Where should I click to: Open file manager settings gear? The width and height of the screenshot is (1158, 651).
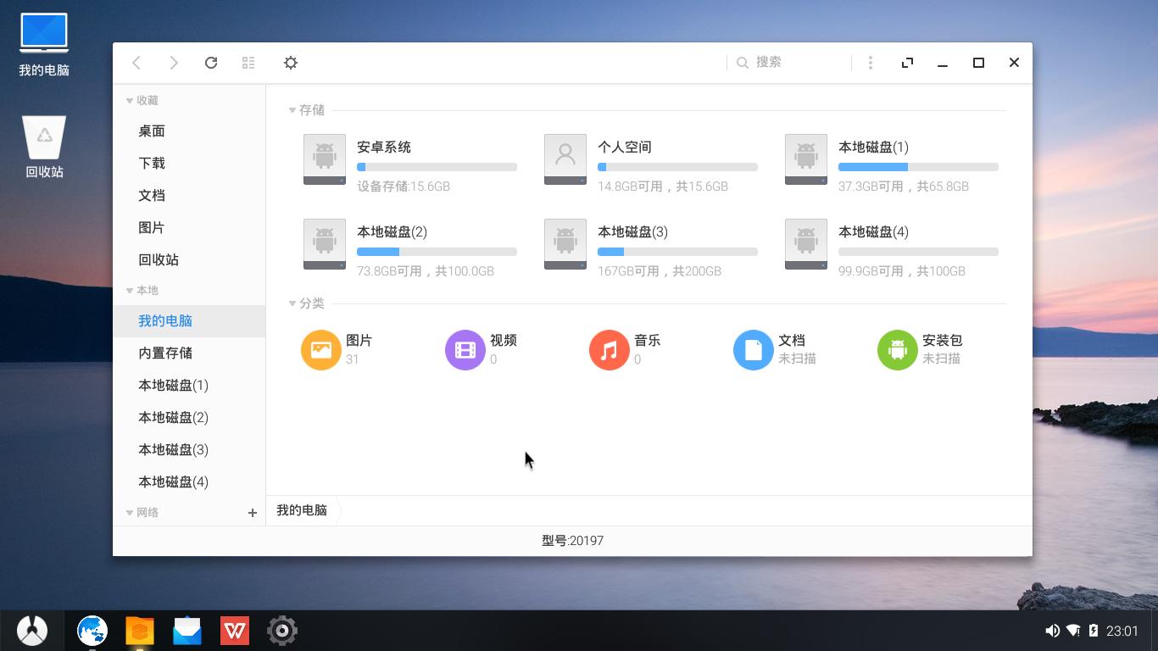tap(291, 62)
